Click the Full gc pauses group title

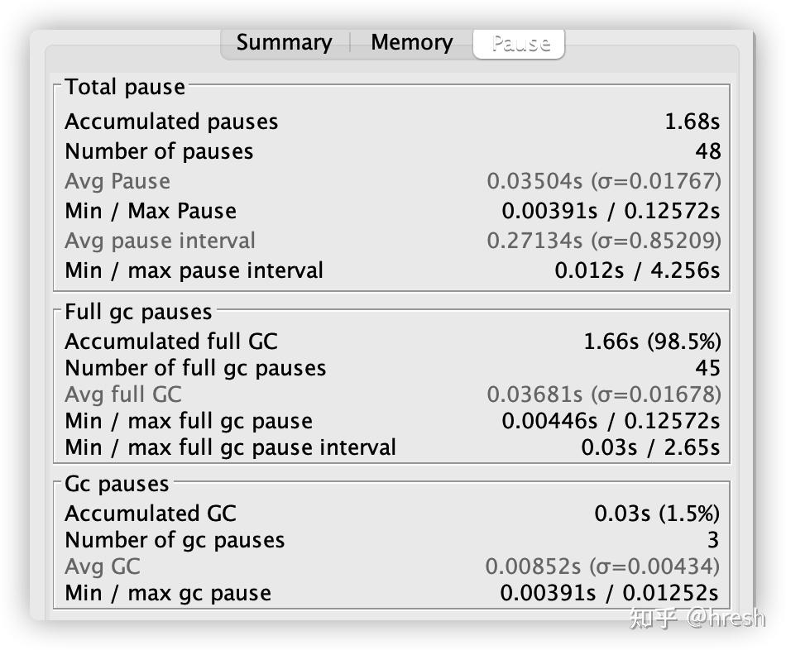tap(138, 312)
